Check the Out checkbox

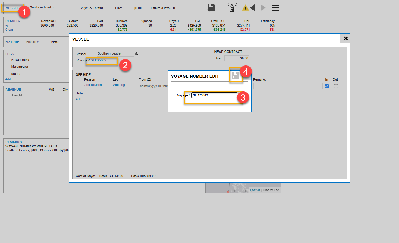[x=336, y=86]
